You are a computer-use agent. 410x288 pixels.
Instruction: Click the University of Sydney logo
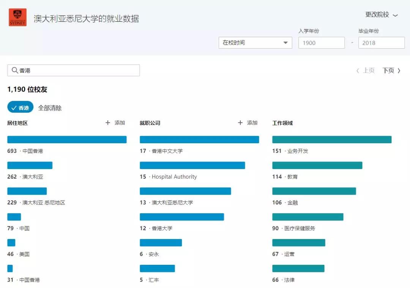click(17, 17)
